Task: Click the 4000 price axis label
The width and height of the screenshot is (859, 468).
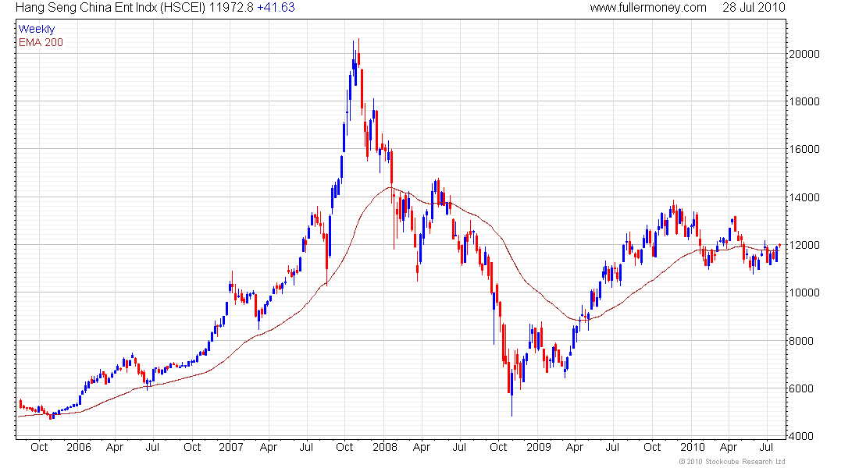Action: 801,436
